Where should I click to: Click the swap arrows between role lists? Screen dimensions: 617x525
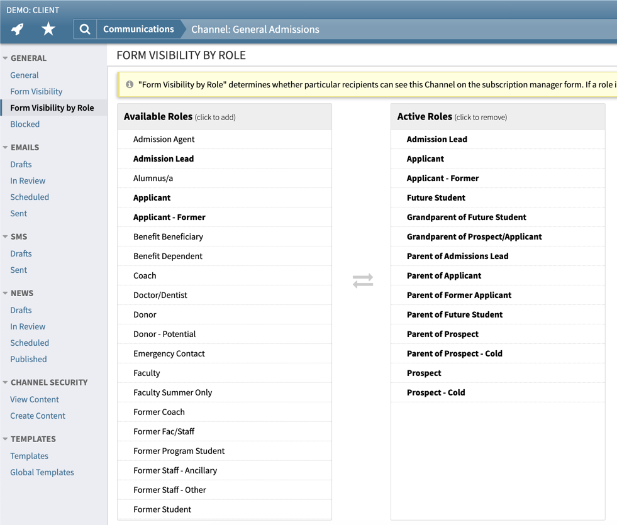point(363,280)
